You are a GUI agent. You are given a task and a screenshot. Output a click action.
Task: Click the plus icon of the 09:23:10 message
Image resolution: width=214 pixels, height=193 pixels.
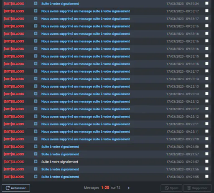click(36, 139)
